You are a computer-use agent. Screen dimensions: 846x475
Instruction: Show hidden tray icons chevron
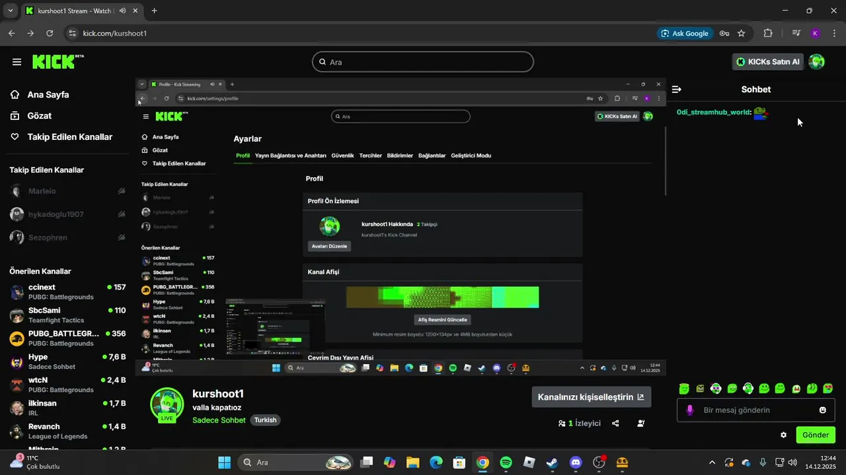[x=712, y=462]
